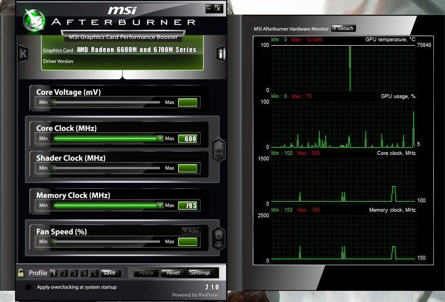Click the graphics card name AMD Radeon text
The image size is (445, 302).
(x=136, y=50)
